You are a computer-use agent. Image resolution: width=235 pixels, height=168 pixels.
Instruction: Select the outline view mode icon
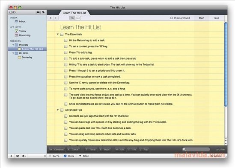(72, 18)
